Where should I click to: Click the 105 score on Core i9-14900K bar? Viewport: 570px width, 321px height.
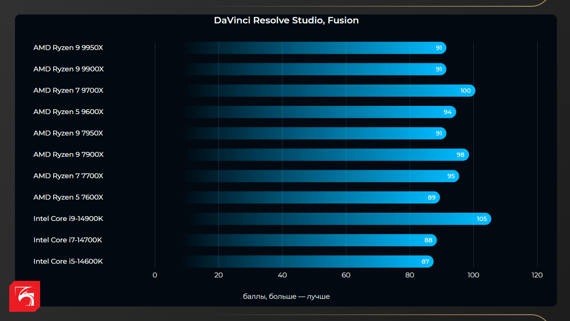click(482, 219)
